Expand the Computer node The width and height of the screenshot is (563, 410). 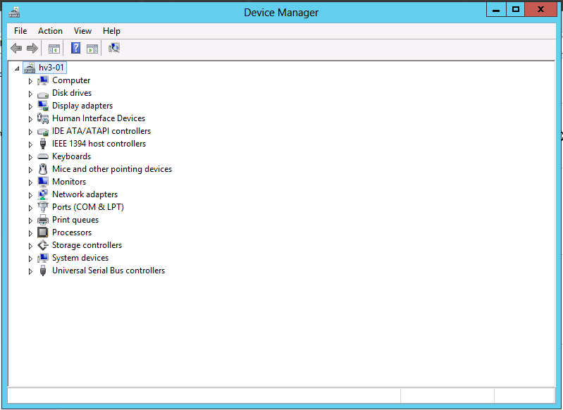(30, 81)
